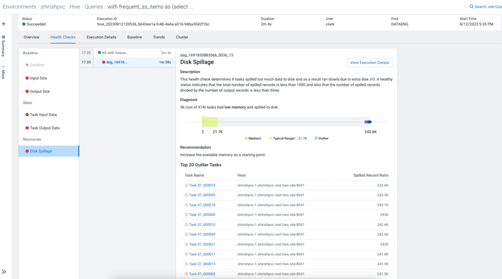Select the dag_16918 row in the timeline

[117, 62]
